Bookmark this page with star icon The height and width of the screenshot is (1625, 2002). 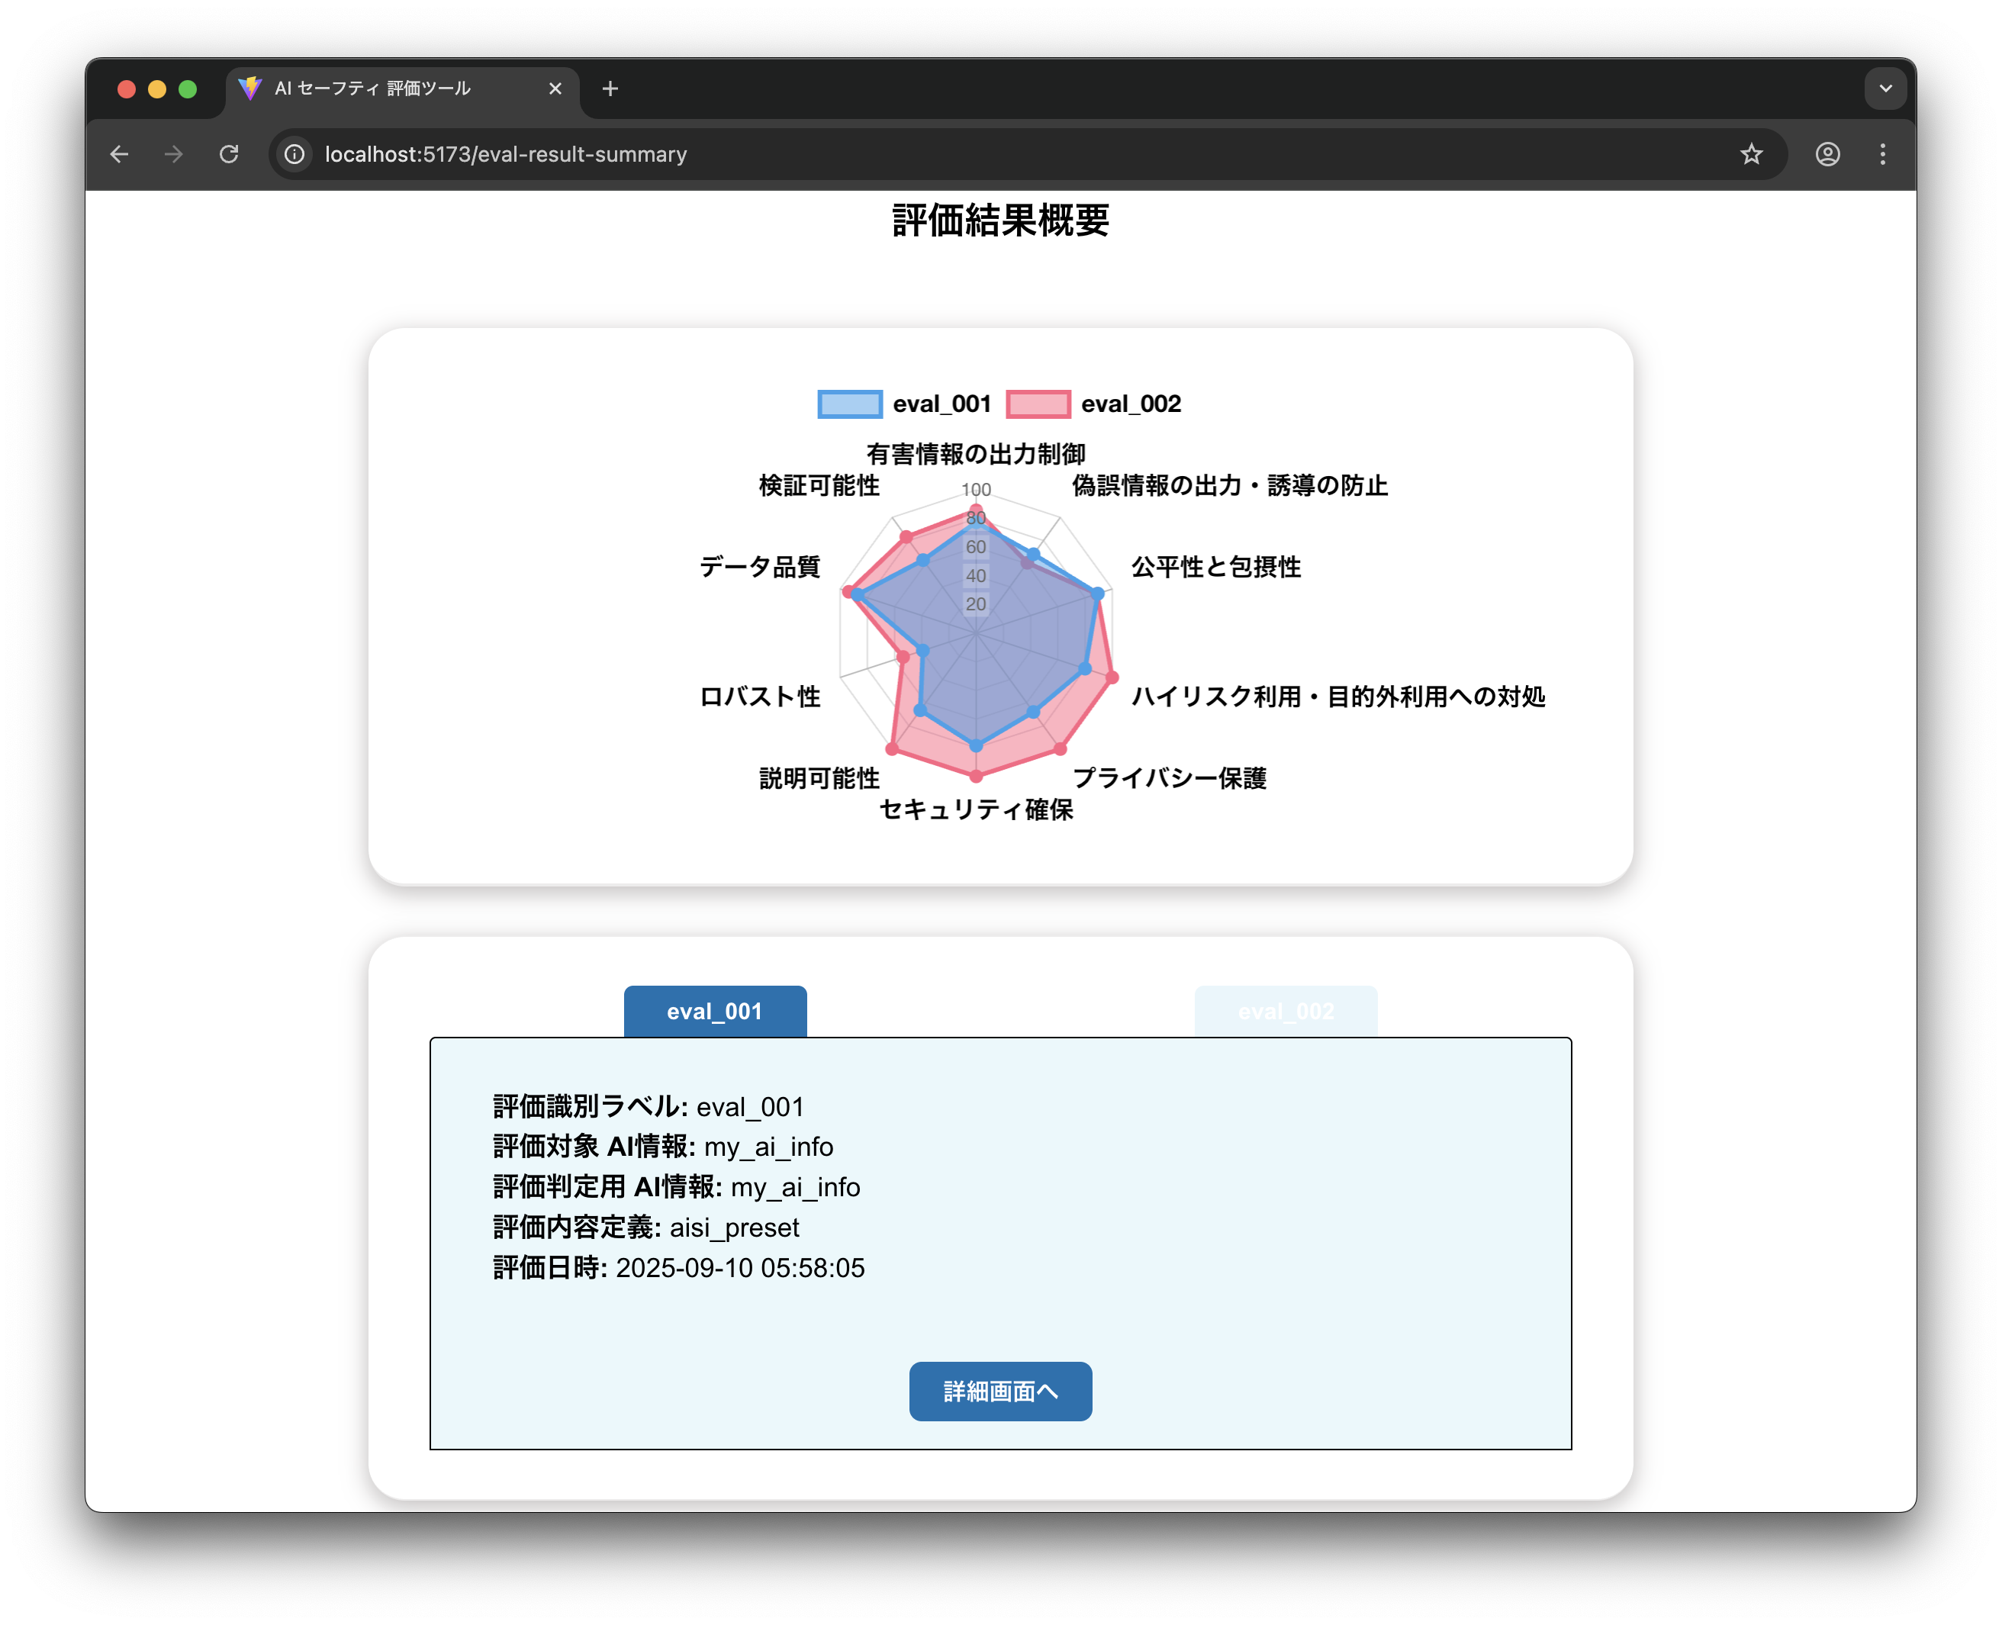1751,154
